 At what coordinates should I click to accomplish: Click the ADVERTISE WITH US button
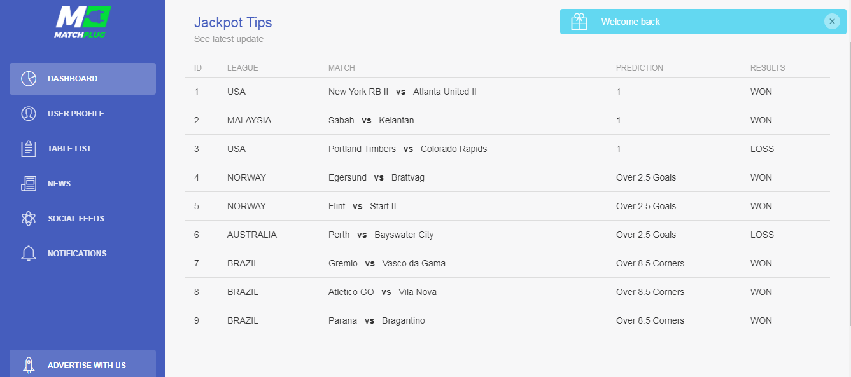click(83, 364)
